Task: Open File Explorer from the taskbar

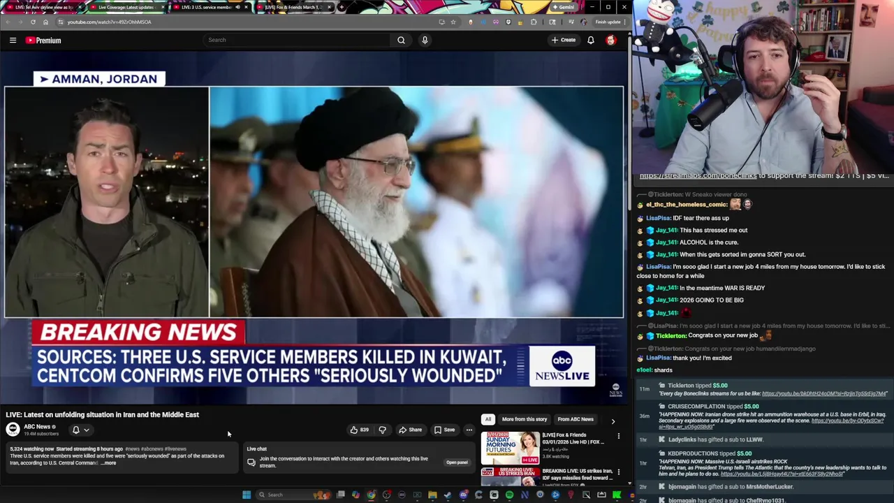Action: tap(432, 495)
